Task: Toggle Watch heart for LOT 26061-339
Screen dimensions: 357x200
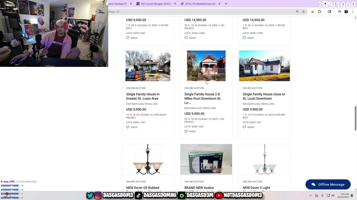Action: [x=186, y=131]
